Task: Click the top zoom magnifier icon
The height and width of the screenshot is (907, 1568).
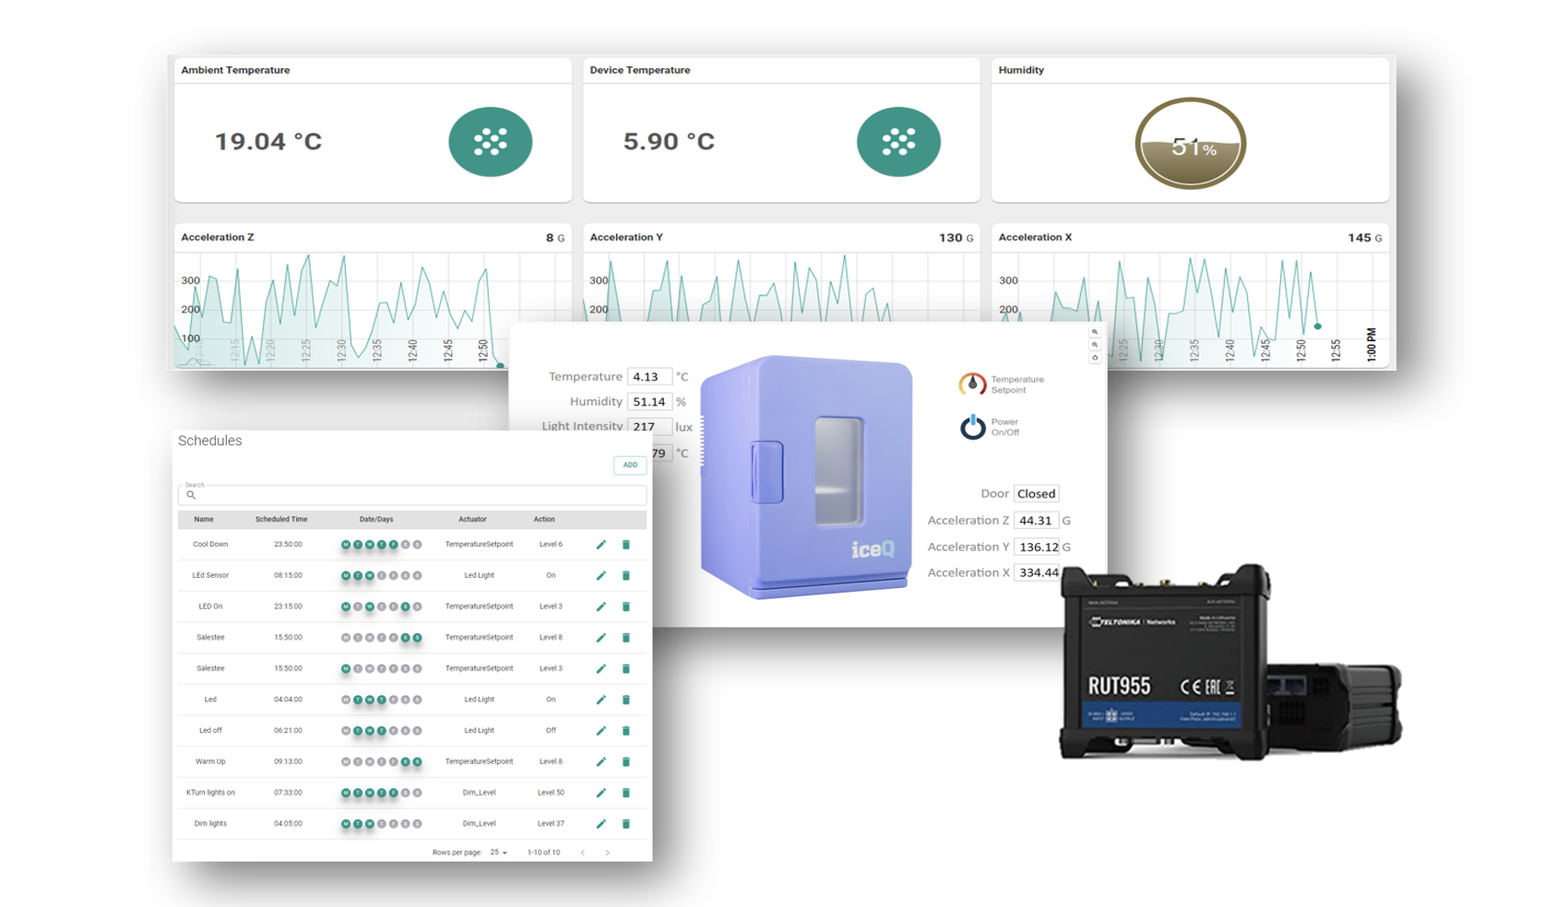Action: click(1095, 332)
